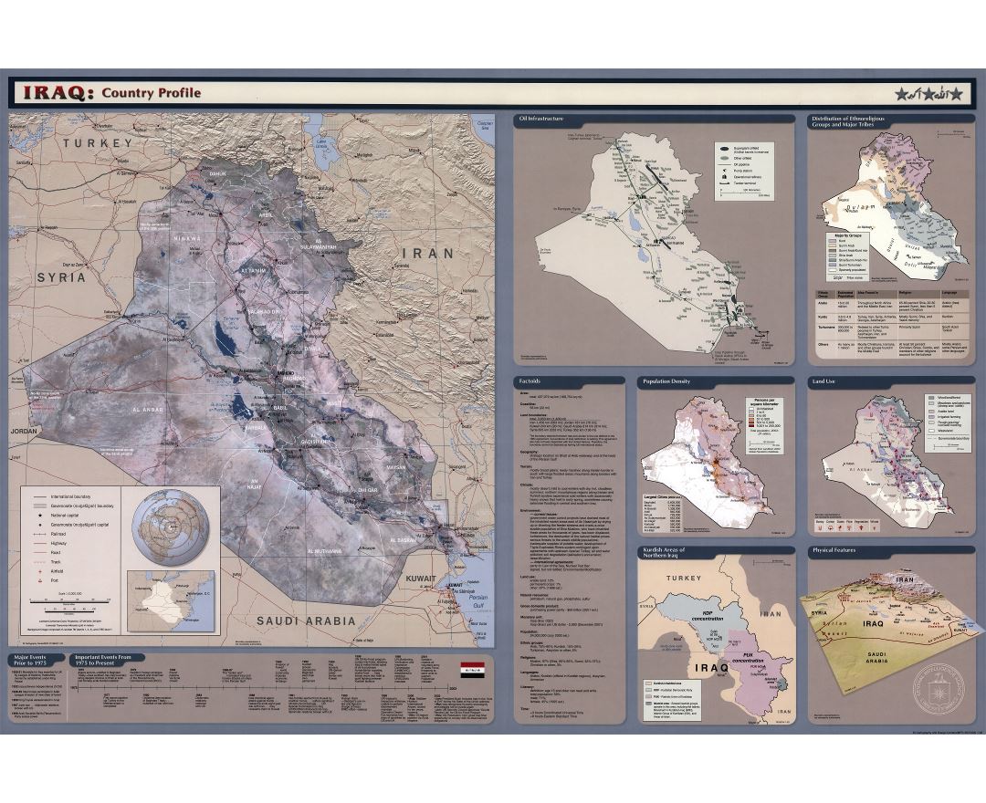Click the 'Distribution of Ethnoreligious Groups' panel heading
986x803 pixels.
tap(848, 121)
